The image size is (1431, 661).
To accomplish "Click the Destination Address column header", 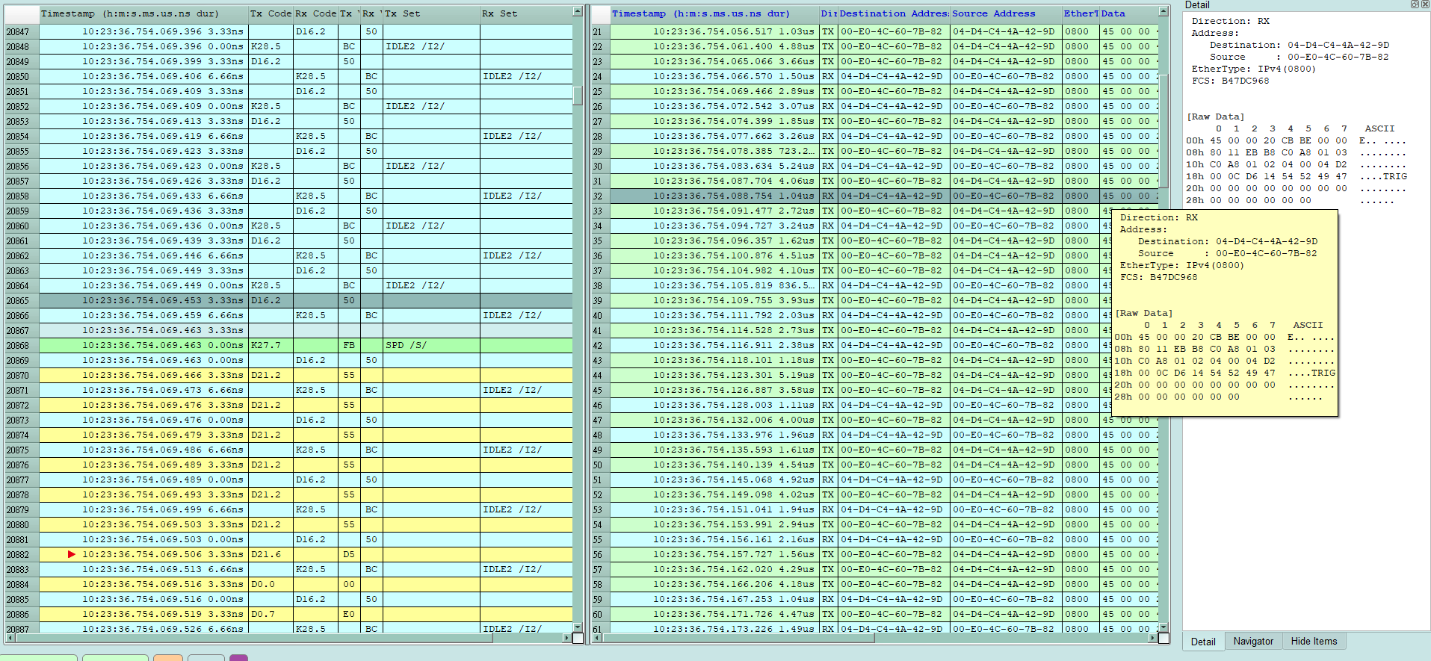I will pos(894,13).
